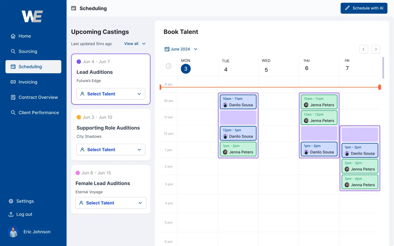Click the pencil icon in Schedule with AI
This screenshot has width=394, height=246.
click(347, 8)
